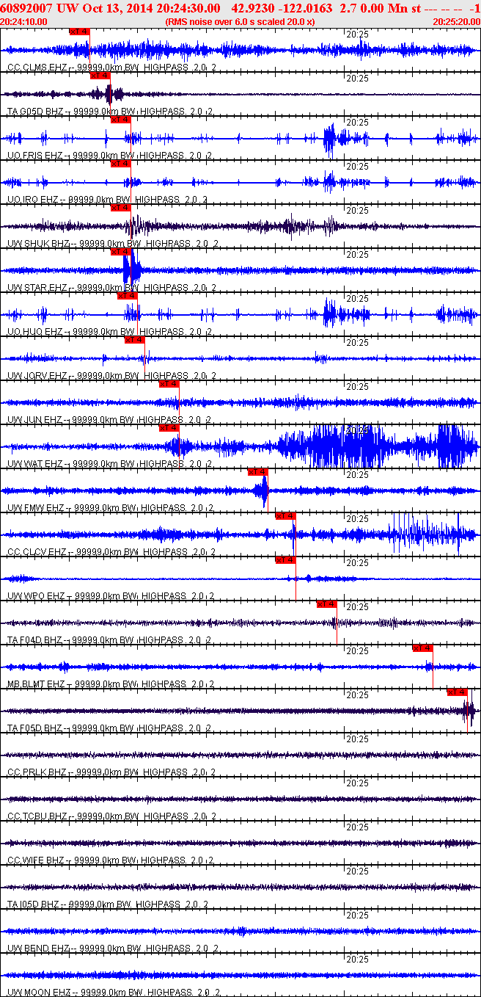
Task: Select the red pick flag on TA.F05D trace
Action: 458,692
